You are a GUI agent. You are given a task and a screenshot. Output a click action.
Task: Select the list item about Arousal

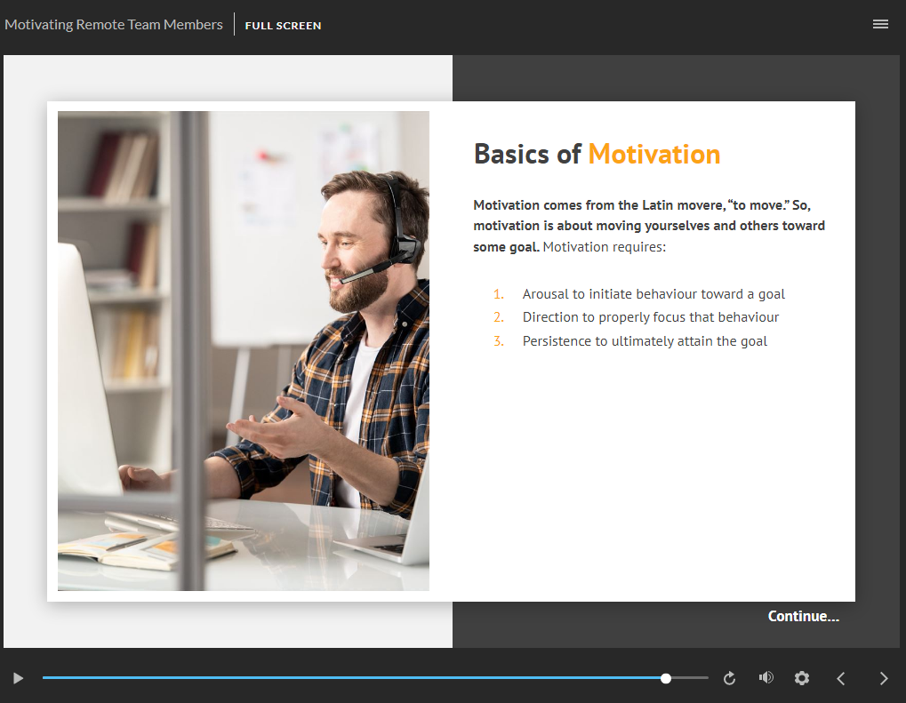[x=653, y=294]
